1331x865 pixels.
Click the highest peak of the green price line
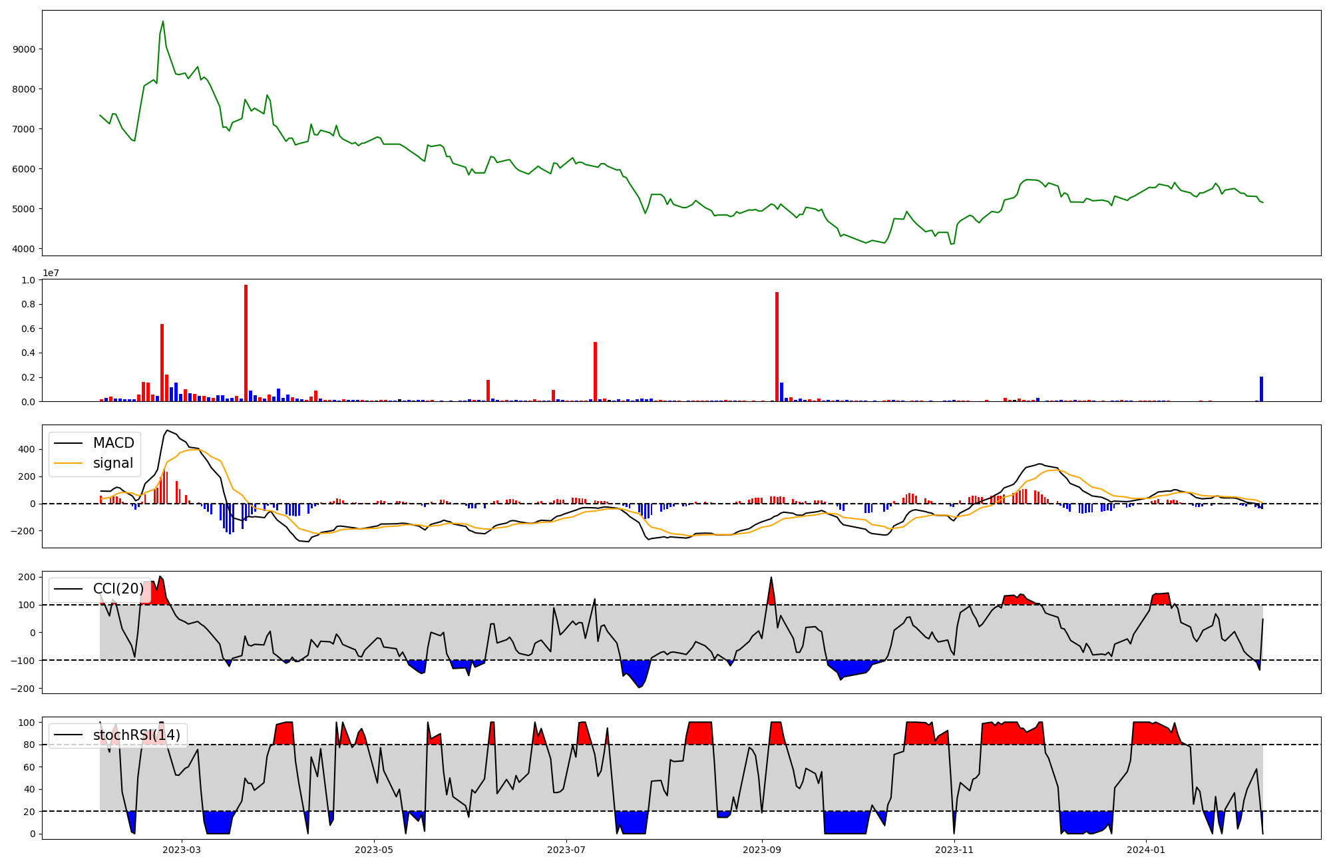click(x=163, y=22)
